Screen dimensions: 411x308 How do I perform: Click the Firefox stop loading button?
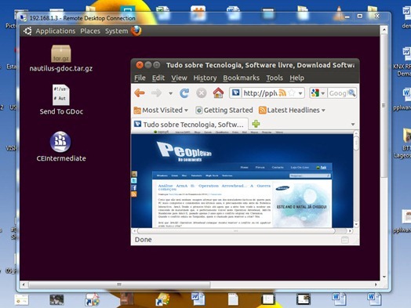click(202, 93)
